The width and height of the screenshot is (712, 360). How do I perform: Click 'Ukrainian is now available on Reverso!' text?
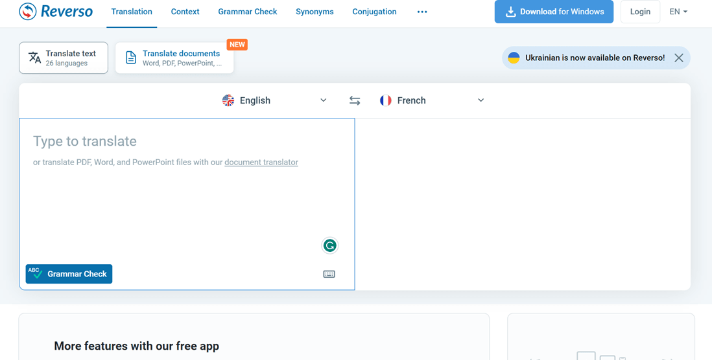tap(595, 58)
